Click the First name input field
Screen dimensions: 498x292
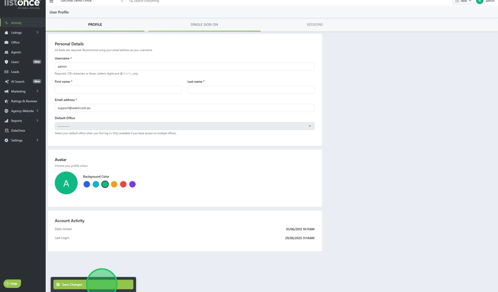(x=118, y=90)
